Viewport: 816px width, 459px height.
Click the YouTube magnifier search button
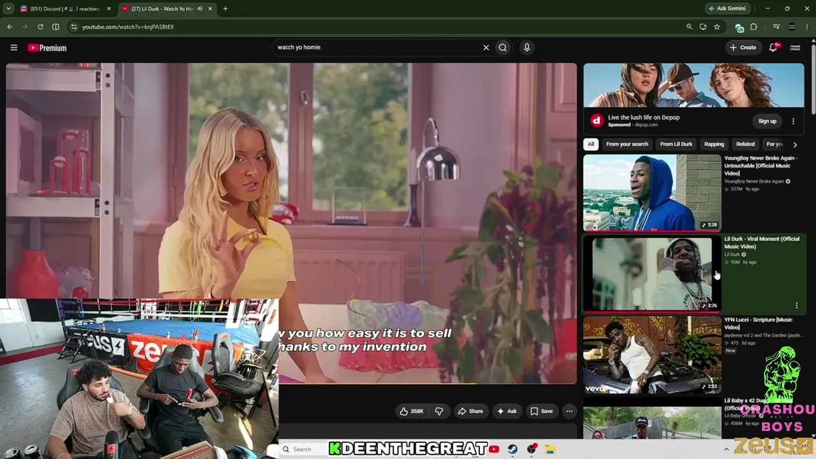(x=503, y=47)
